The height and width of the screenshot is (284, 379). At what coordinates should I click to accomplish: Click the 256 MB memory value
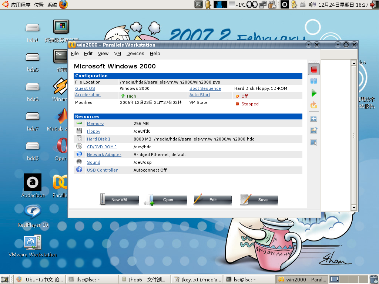point(141,124)
